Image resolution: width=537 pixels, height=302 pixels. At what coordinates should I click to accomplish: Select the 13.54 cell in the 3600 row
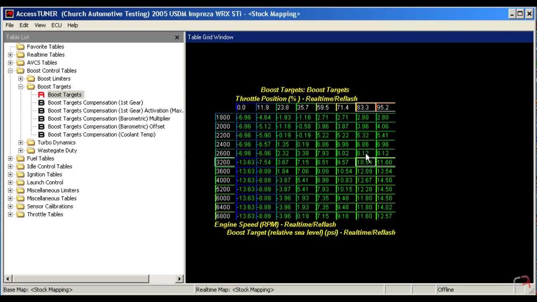click(386, 171)
